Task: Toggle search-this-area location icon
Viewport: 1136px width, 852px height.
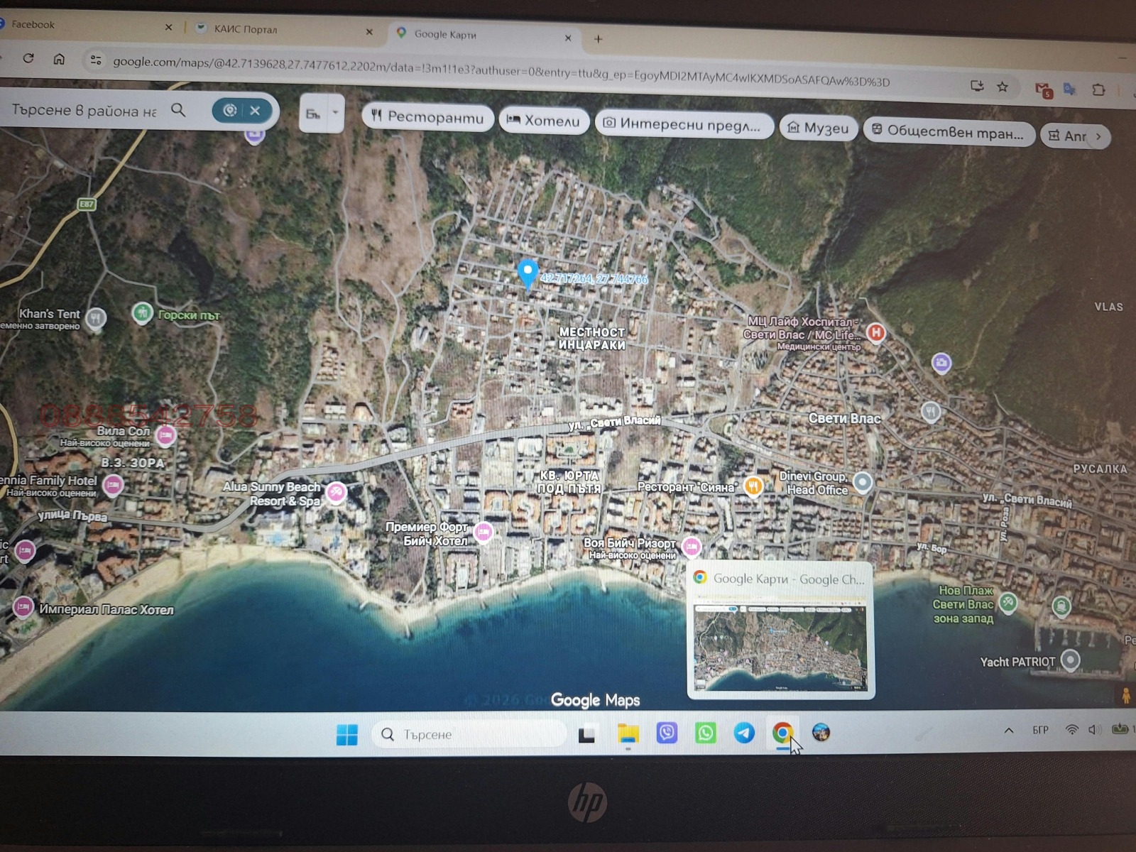Action: point(229,110)
